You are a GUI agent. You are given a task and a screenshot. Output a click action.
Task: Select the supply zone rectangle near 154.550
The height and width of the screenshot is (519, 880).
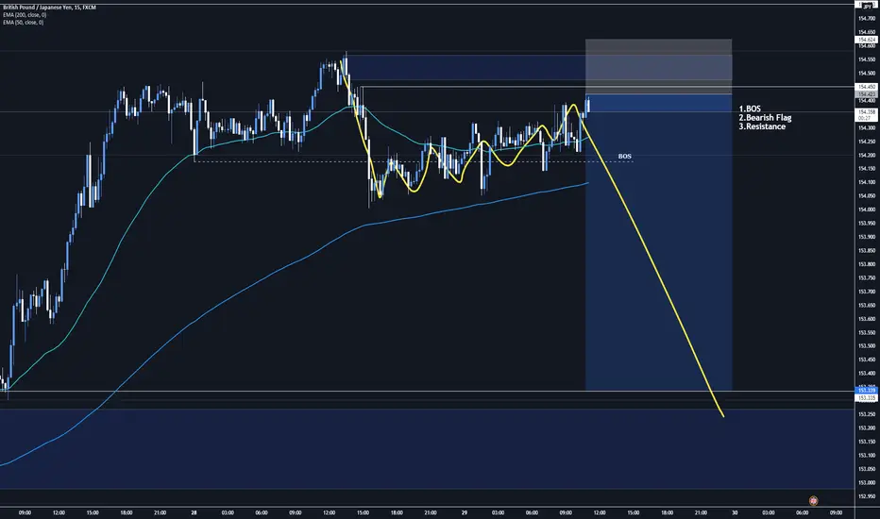tap(465, 67)
